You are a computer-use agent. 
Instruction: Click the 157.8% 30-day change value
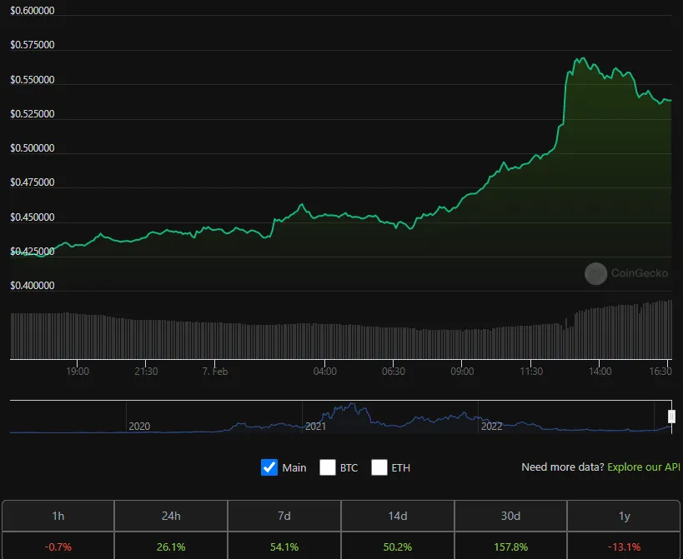tap(510, 547)
